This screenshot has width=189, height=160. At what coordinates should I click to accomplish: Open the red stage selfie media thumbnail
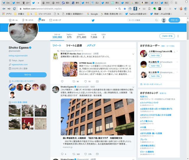27,124
